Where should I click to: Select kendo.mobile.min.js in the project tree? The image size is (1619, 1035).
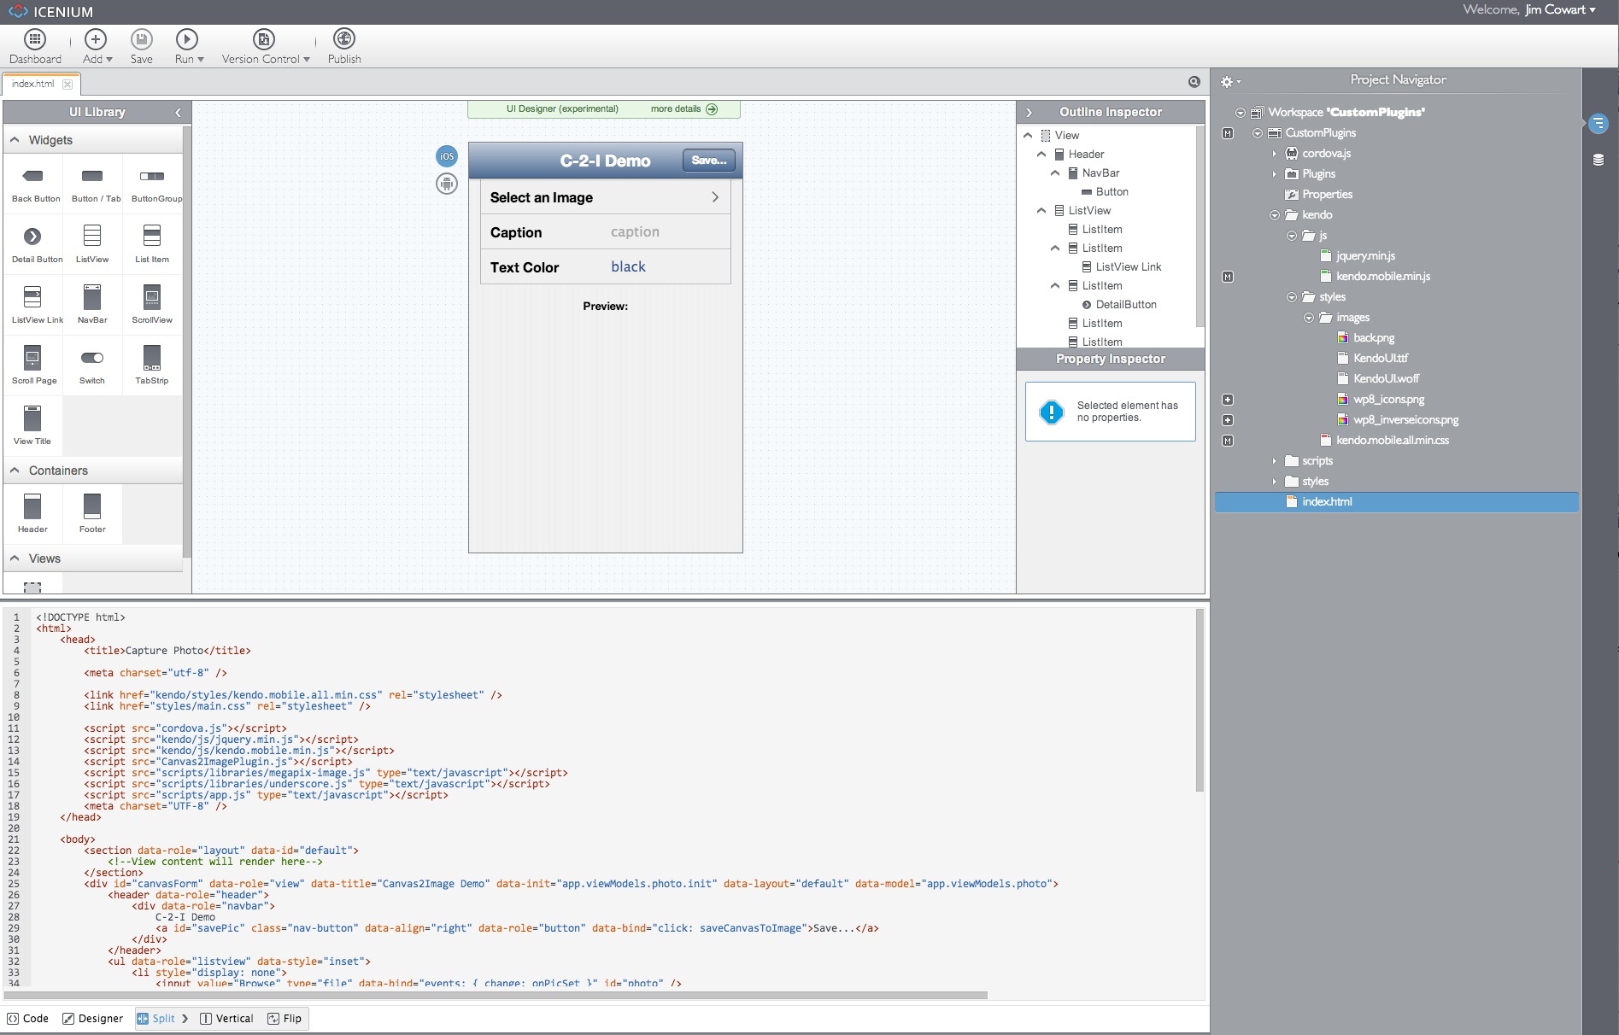click(1382, 277)
